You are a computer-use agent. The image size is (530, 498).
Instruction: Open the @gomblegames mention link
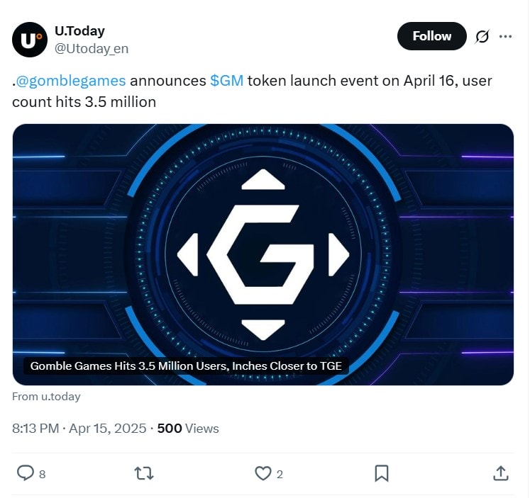(70, 81)
